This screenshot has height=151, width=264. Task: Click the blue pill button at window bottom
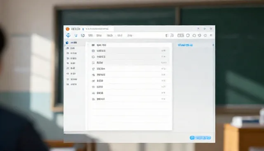point(200,137)
